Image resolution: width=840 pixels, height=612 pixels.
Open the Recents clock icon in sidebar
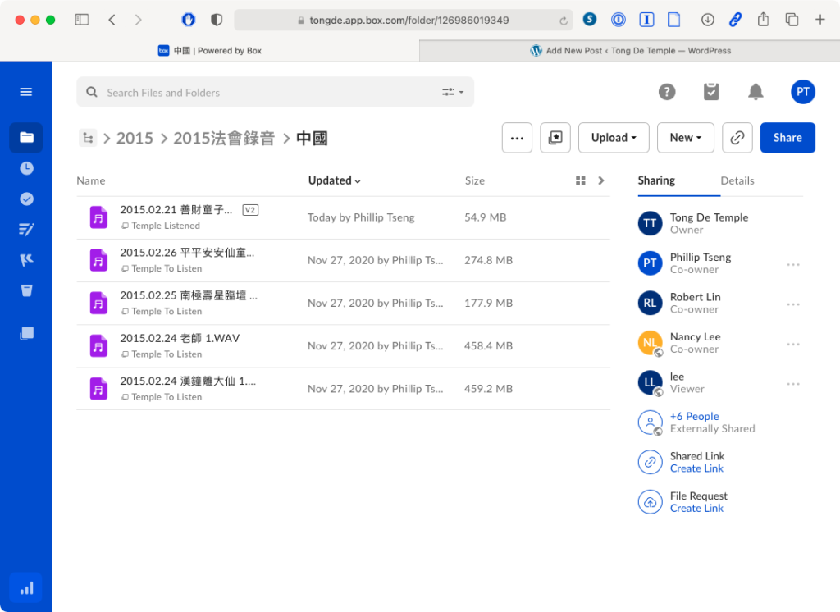coord(26,168)
